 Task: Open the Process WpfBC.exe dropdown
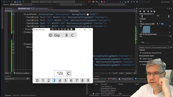coord(21,5)
